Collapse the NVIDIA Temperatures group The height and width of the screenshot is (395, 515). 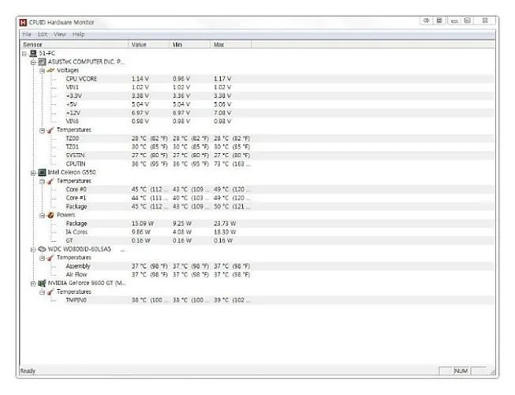tap(42, 292)
